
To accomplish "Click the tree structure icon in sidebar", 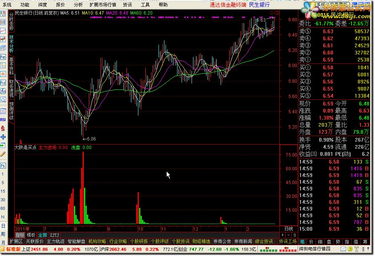I will (3, 65).
